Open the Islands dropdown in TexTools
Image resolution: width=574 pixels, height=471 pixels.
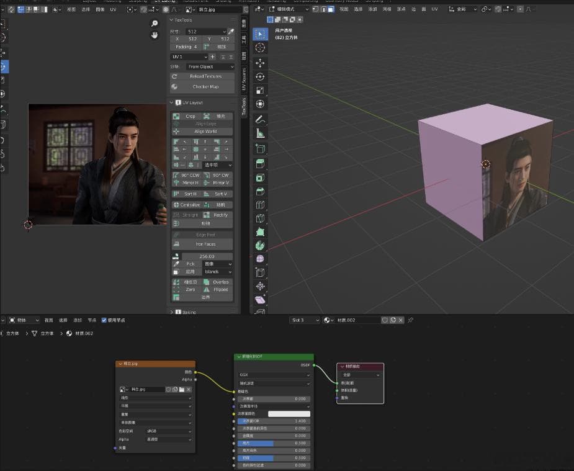point(217,272)
